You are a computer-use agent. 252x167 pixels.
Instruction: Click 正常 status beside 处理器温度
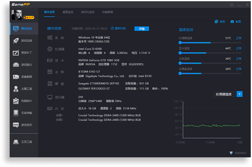(239, 38)
